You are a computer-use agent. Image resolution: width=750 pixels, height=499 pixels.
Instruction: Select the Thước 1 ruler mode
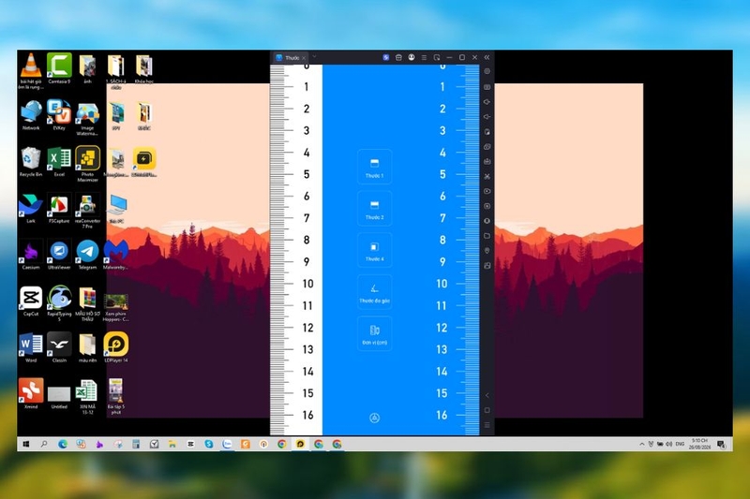coord(374,167)
